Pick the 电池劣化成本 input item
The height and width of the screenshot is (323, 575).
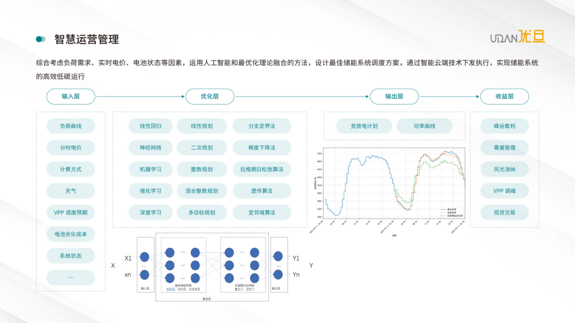[x=71, y=234]
